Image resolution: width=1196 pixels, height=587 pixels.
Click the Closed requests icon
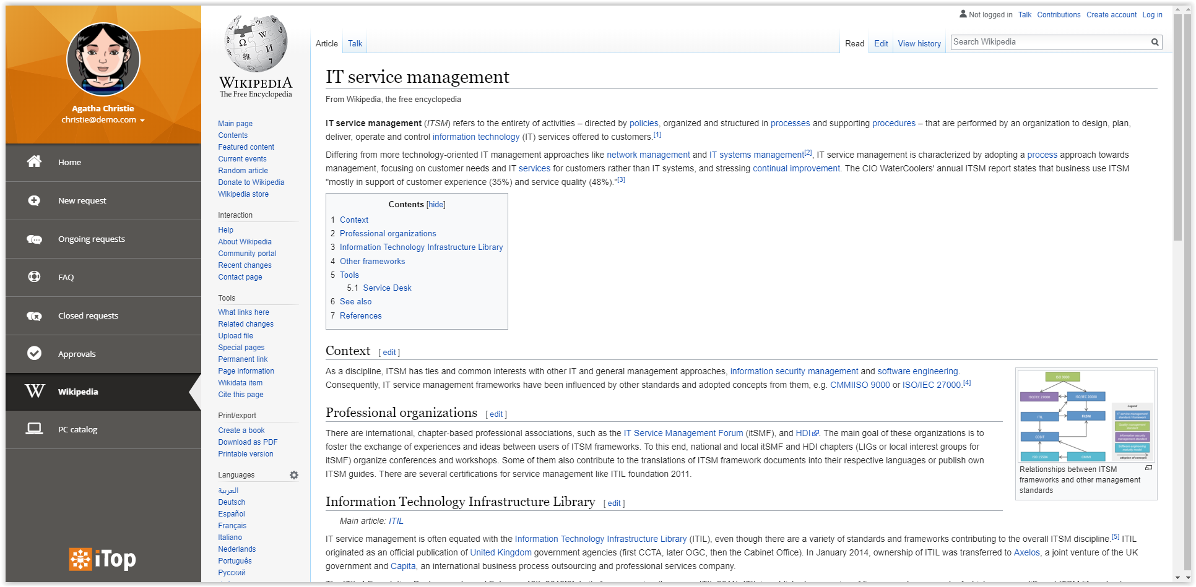pyautogui.click(x=34, y=316)
